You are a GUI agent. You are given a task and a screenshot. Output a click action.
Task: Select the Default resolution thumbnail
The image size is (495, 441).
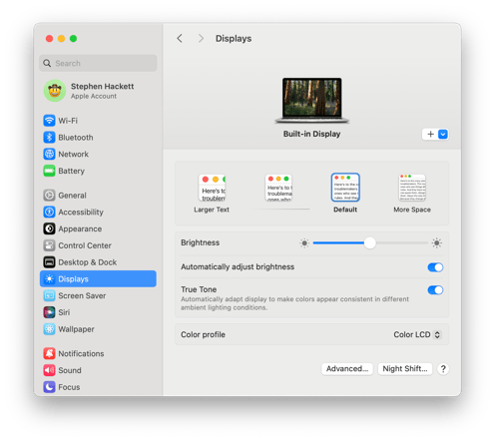(x=345, y=188)
